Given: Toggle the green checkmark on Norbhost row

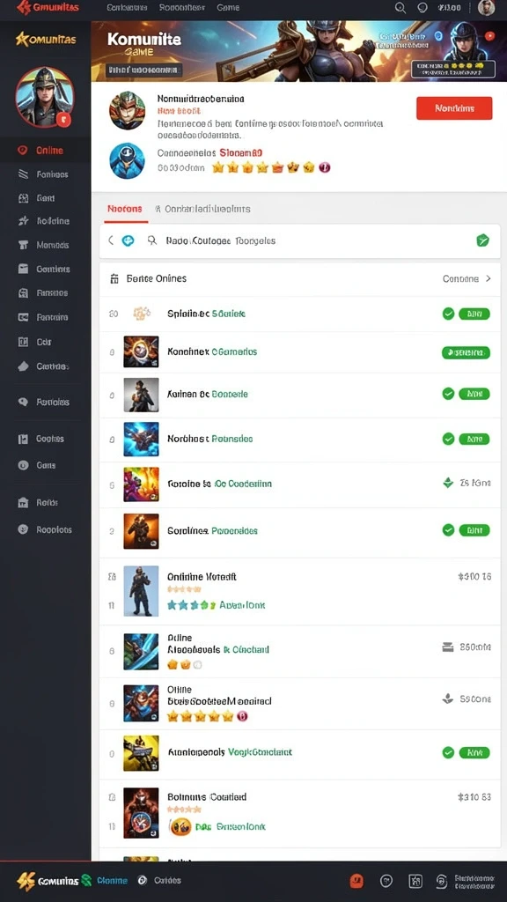Looking at the screenshot, I should (448, 439).
